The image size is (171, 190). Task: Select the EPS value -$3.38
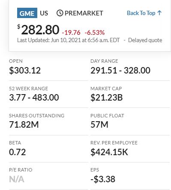click(x=103, y=179)
